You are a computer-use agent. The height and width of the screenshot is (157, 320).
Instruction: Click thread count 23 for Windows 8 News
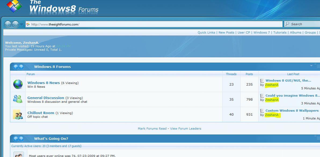point(231,85)
